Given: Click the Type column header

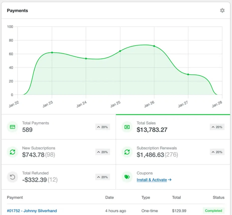Looking at the screenshot, I should (x=145, y=197).
